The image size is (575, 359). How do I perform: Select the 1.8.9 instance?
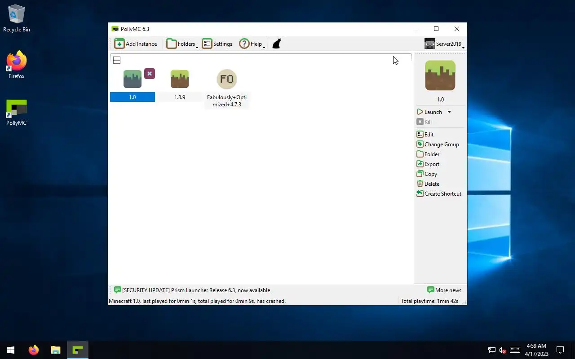pyautogui.click(x=180, y=85)
